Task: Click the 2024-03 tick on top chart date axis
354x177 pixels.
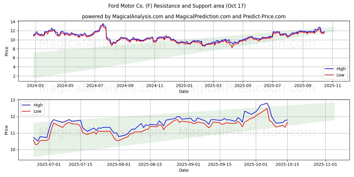Action: pyautogui.click(x=35, y=86)
